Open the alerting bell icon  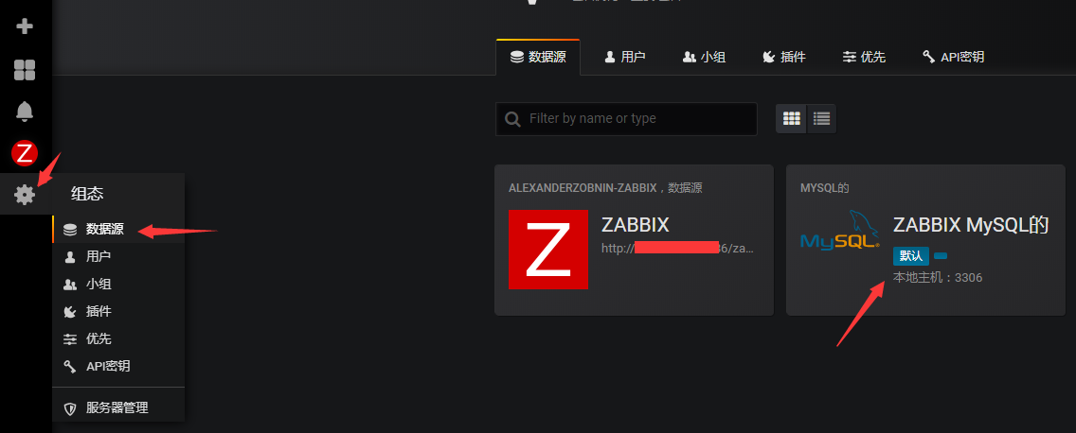pos(25,111)
